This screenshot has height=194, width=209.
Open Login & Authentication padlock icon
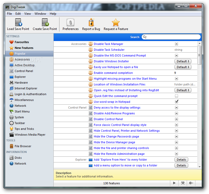tap(12, 94)
